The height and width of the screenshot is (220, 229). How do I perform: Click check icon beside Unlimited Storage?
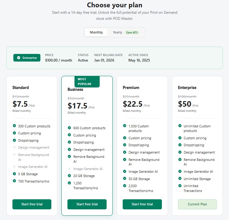point(180,179)
